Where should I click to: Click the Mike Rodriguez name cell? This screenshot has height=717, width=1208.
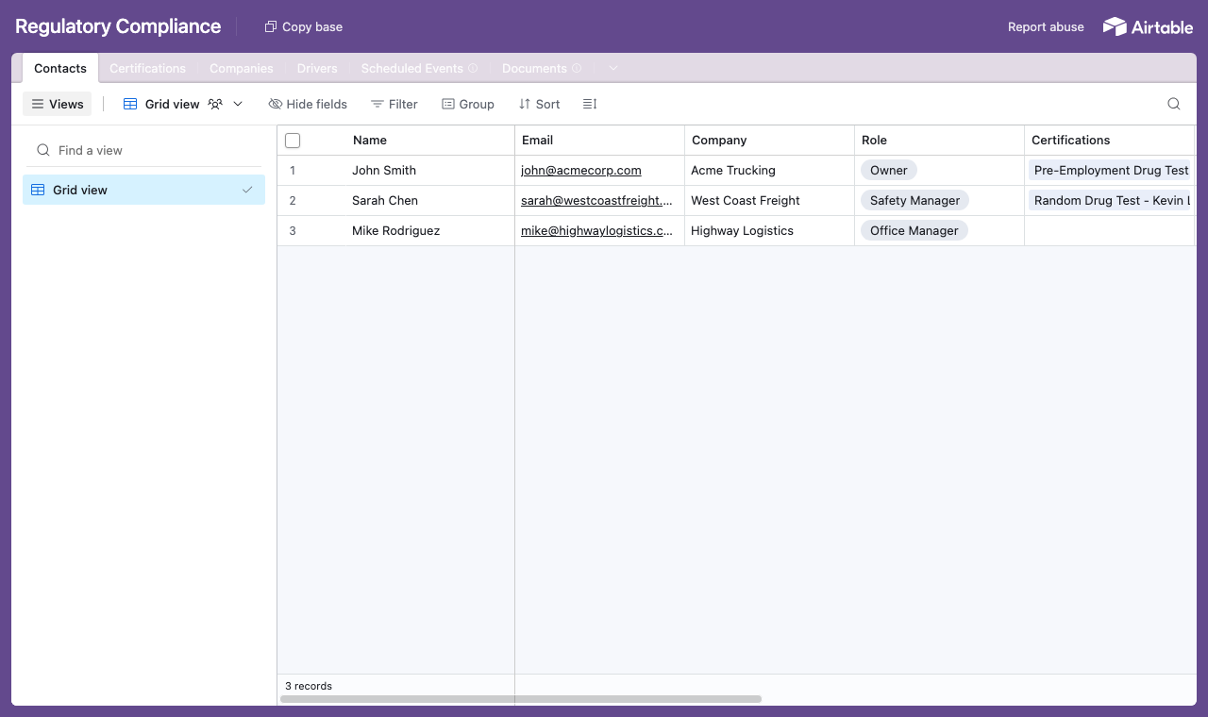pyautogui.click(x=429, y=231)
